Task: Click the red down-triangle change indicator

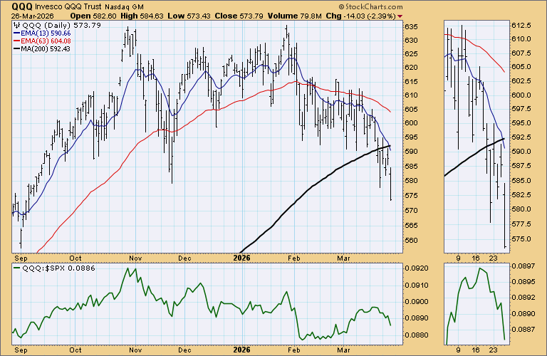Action: click(400, 16)
